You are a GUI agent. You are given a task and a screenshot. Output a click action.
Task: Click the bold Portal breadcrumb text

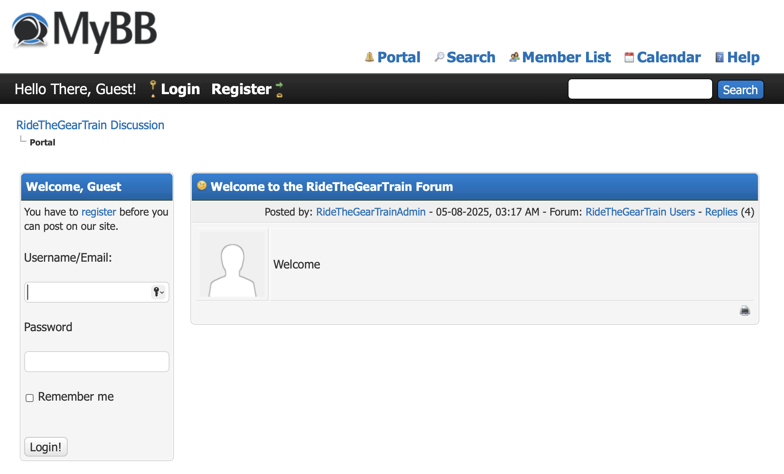[x=43, y=142]
